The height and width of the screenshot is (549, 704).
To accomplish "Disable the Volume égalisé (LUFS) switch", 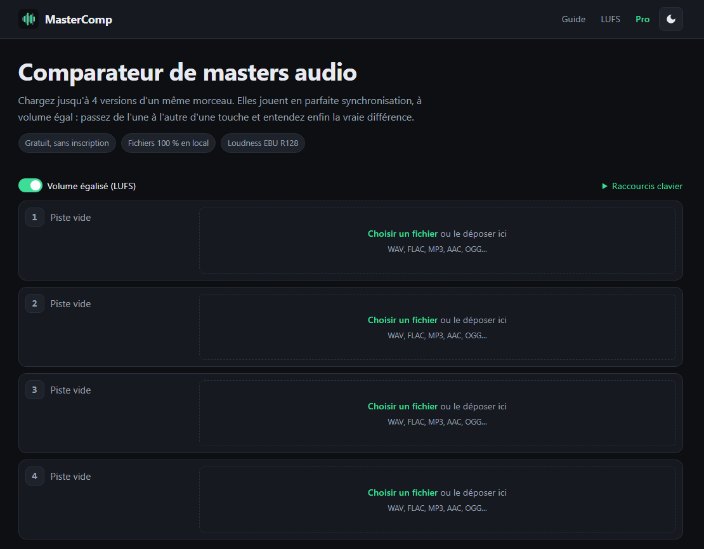I will (x=30, y=185).
